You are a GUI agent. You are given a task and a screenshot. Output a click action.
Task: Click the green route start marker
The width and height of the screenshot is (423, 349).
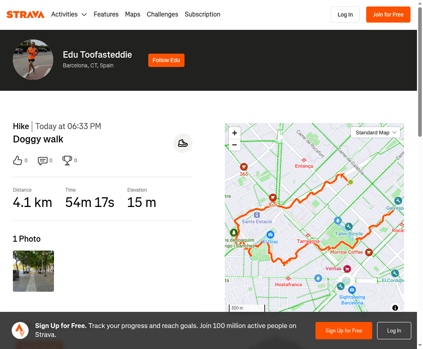point(350,182)
